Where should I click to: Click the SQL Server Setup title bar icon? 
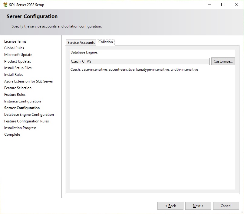(5, 5)
